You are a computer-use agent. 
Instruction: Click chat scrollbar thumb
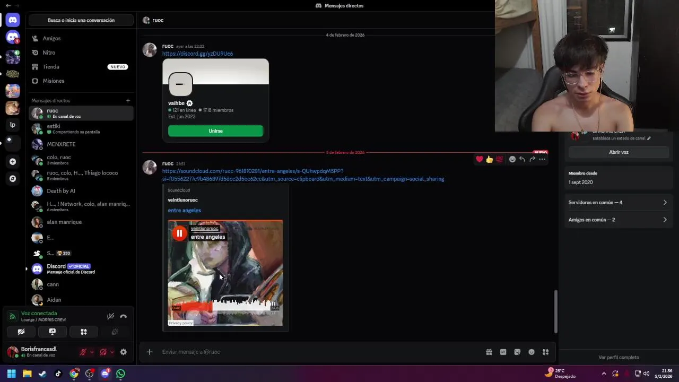coord(555,310)
